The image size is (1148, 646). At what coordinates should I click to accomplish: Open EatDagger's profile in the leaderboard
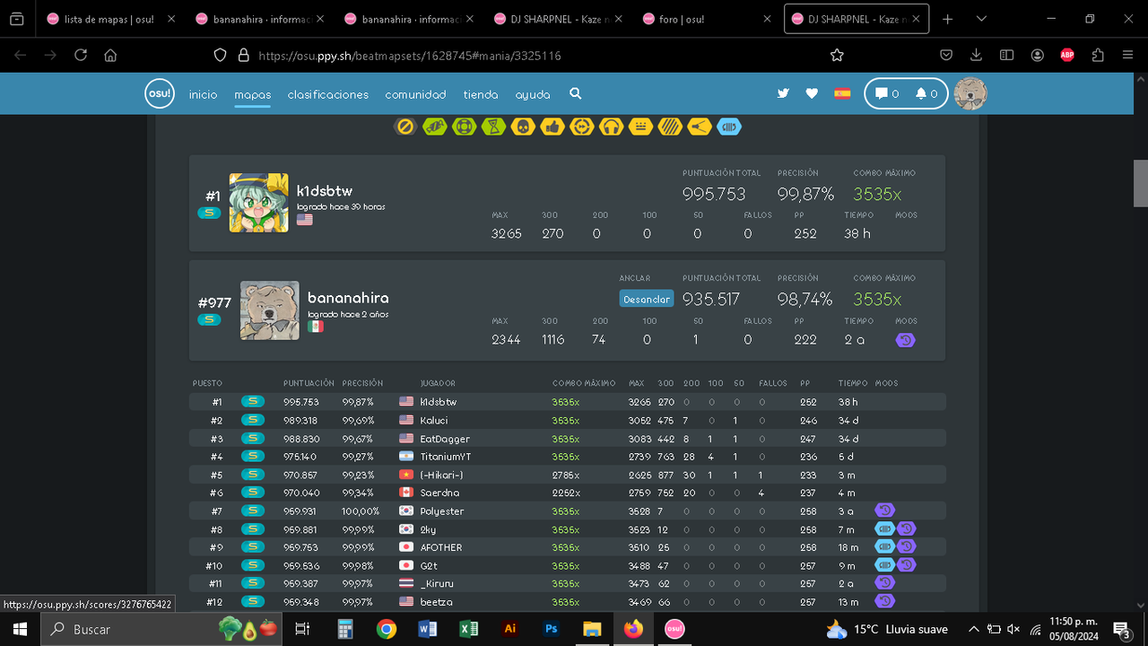pos(445,439)
